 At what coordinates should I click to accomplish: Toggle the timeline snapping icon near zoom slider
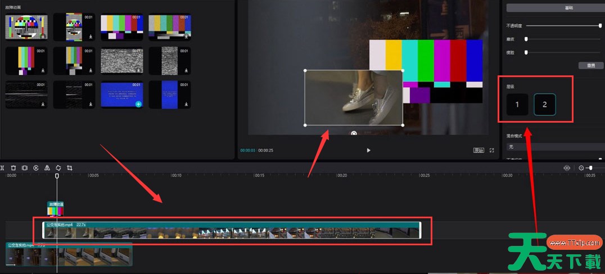[567, 168]
